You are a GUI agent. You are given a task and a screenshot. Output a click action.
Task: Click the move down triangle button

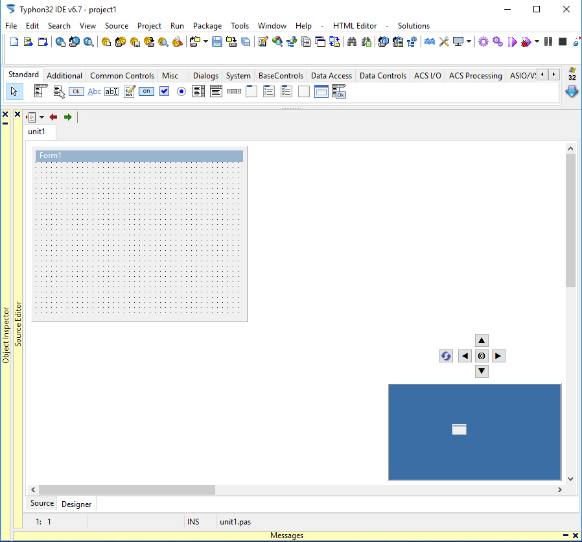(x=482, y=371)
